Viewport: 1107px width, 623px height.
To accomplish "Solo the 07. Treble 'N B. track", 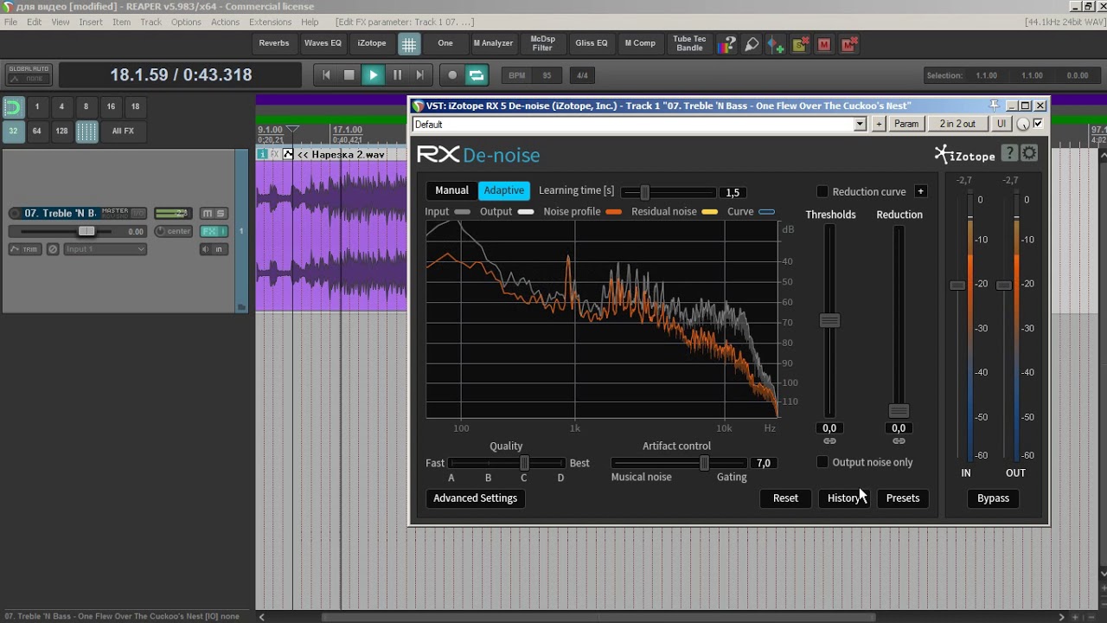I will coord(221,214).
